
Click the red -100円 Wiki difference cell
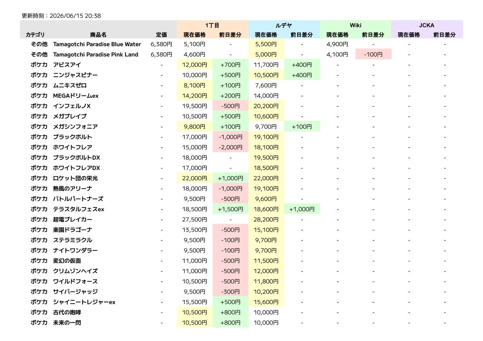click(374, 55)
